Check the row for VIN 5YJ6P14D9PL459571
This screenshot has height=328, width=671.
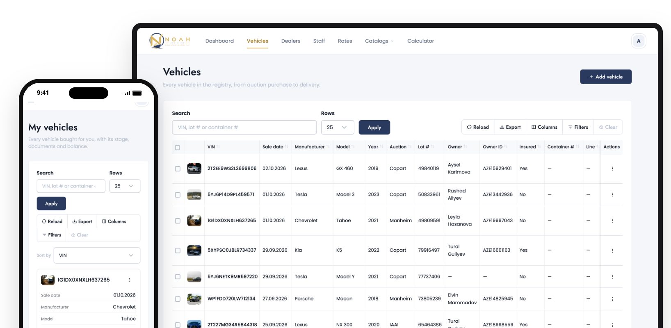click(x=178, y=195)
